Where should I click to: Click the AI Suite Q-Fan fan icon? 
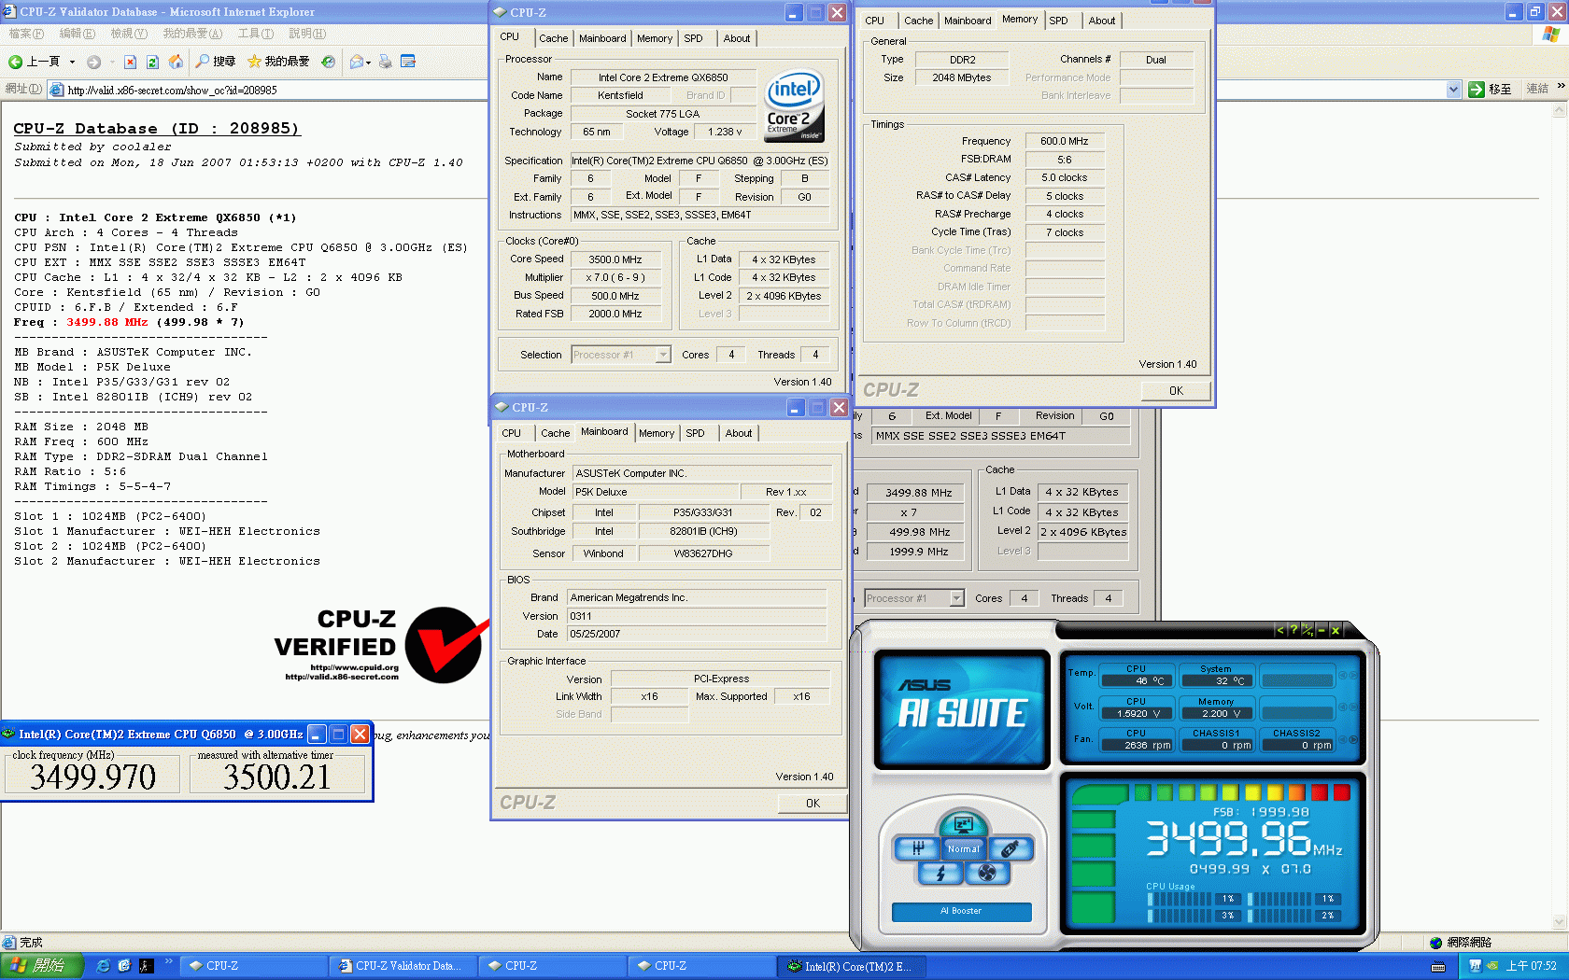986,873
